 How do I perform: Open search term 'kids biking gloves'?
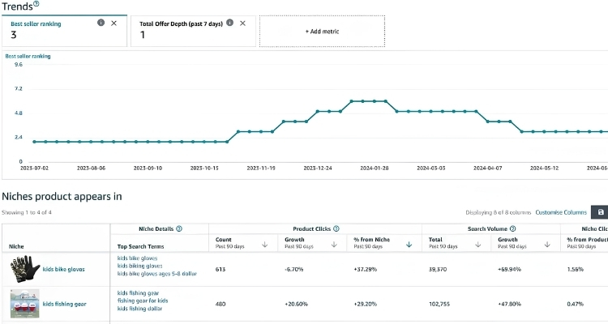140,266
